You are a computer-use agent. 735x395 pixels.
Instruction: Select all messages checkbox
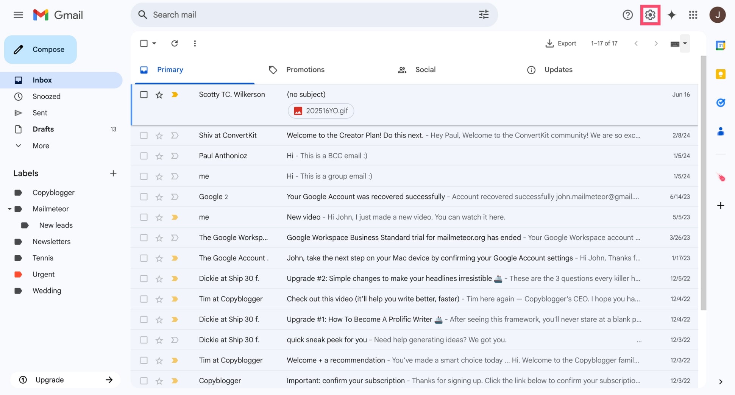click(144, 44)
